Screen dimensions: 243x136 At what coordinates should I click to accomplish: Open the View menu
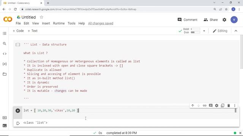click(35, 23)
